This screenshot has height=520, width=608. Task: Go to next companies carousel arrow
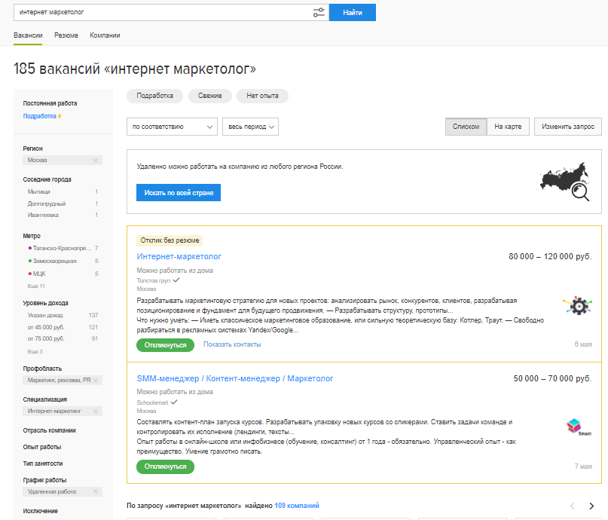(x=591, y=506)
